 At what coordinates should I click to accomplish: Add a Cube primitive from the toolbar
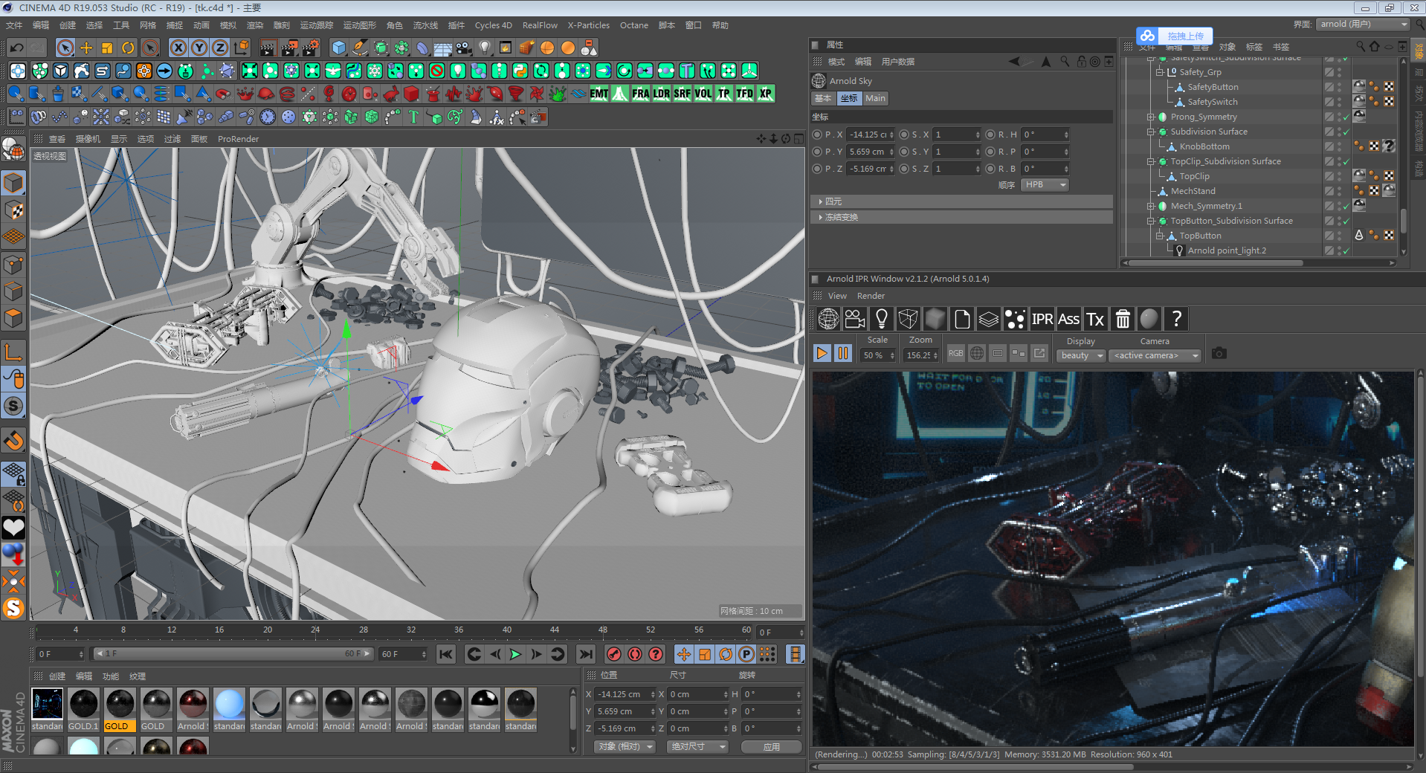(x=339, y=48)
